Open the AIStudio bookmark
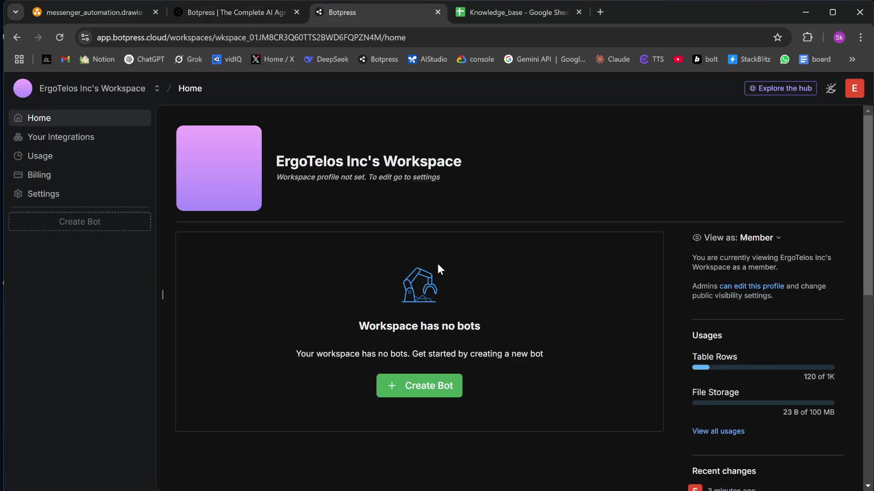Image resolution: width=874 pixels, height=491 pixels. pos(427,59)
